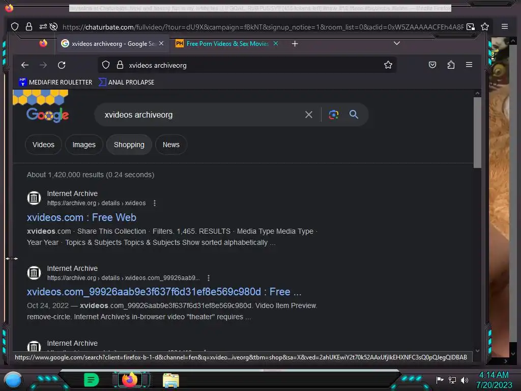The height and width of the screenshot is (391, 521).
Task: Search by image with Google Lens icon
Action: coord(334,115)
